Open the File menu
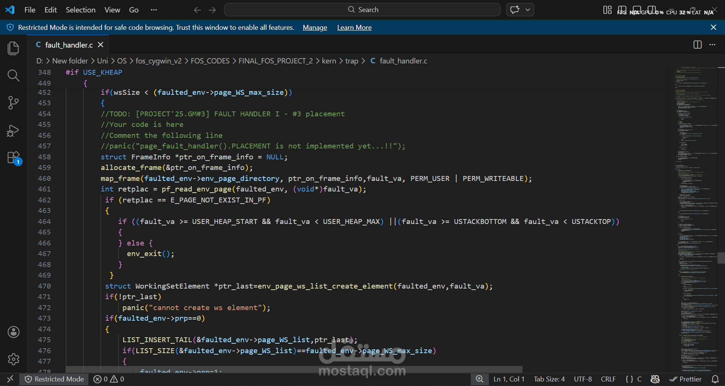The image size is (725, 386). pyautogui.click(x=29, y=10)
